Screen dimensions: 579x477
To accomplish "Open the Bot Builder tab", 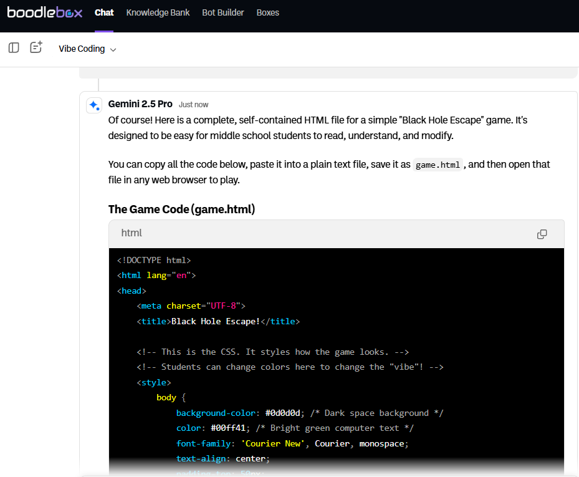I will 223,12.
